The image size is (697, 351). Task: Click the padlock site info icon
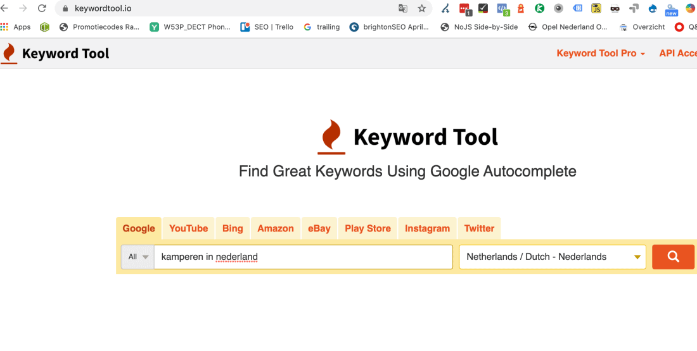pyautogui.click(x=65, y=8)
